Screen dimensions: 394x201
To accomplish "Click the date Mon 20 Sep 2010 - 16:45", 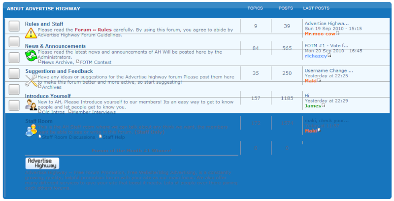I will [333, 51].
